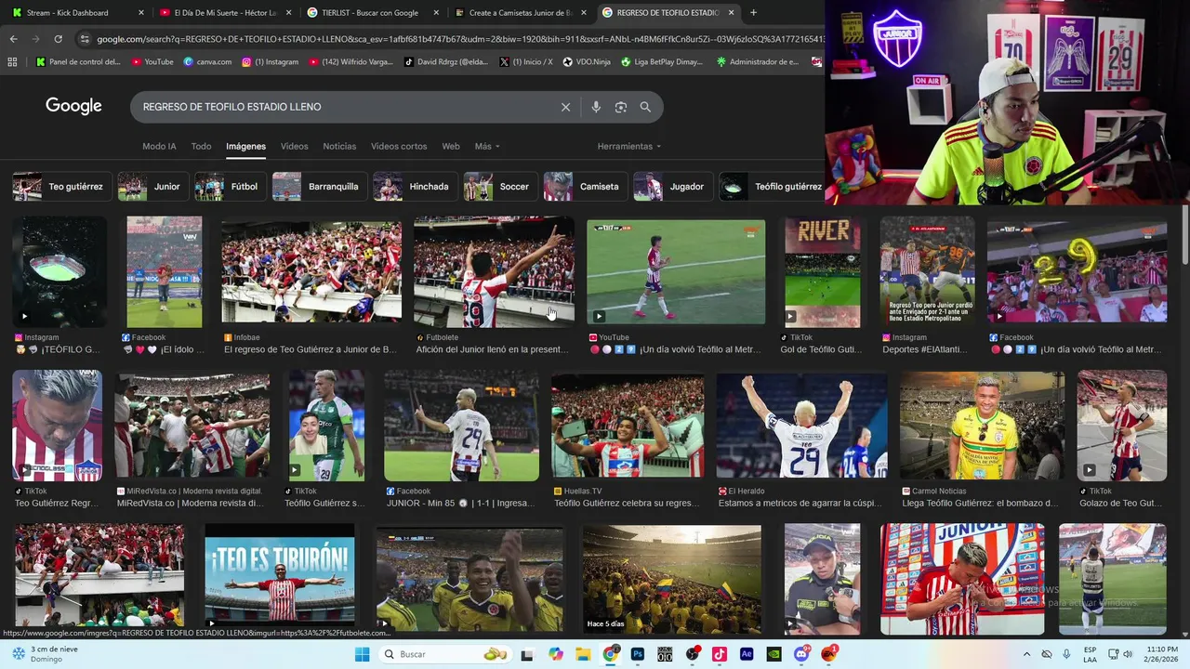
Task: Filter by the Fútbol chip
Action: click(231, 187)
